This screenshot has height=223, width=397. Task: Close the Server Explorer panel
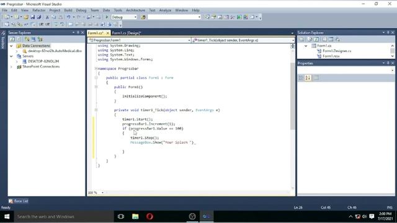(x=83, y=33)
